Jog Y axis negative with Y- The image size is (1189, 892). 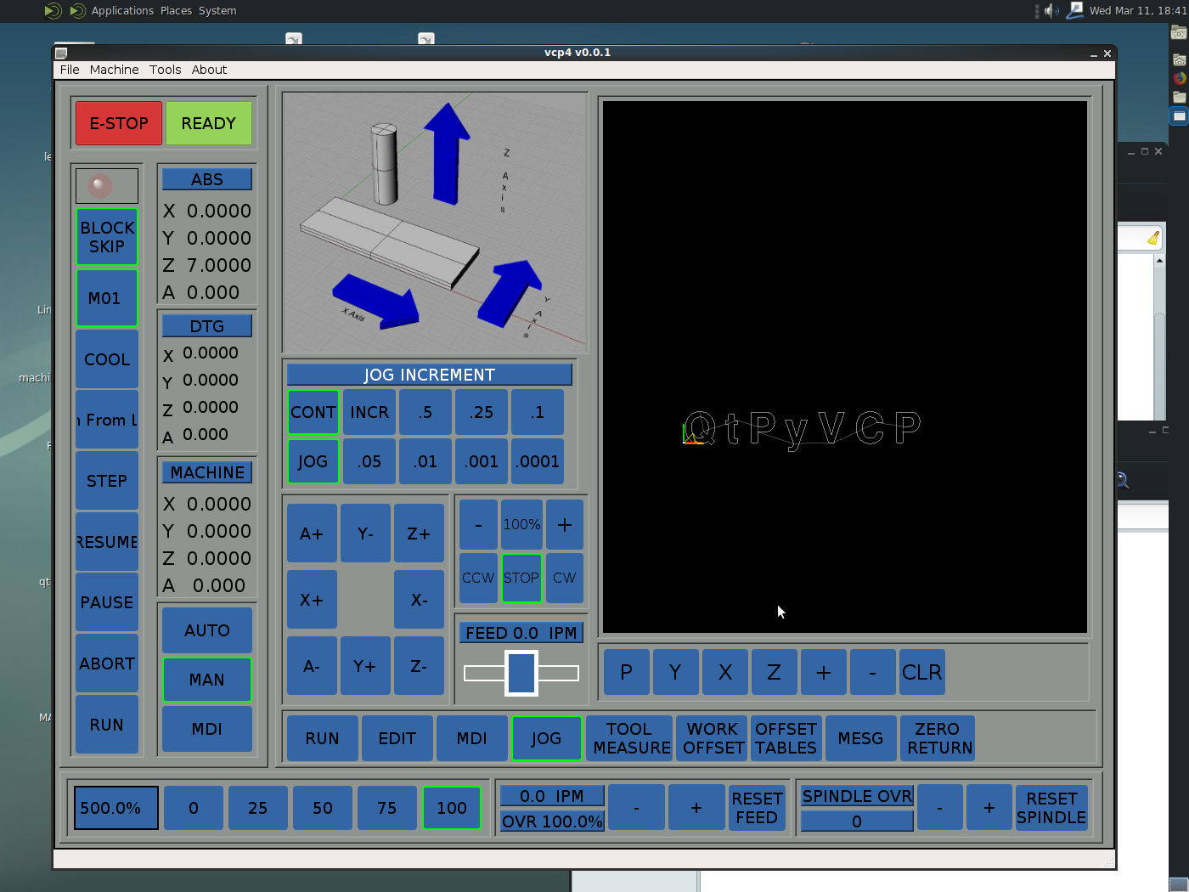click(365, 534)
